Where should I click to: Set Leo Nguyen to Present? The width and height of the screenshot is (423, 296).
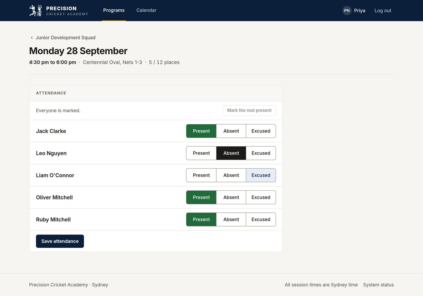pyautogui.click(x=201, y=153)
